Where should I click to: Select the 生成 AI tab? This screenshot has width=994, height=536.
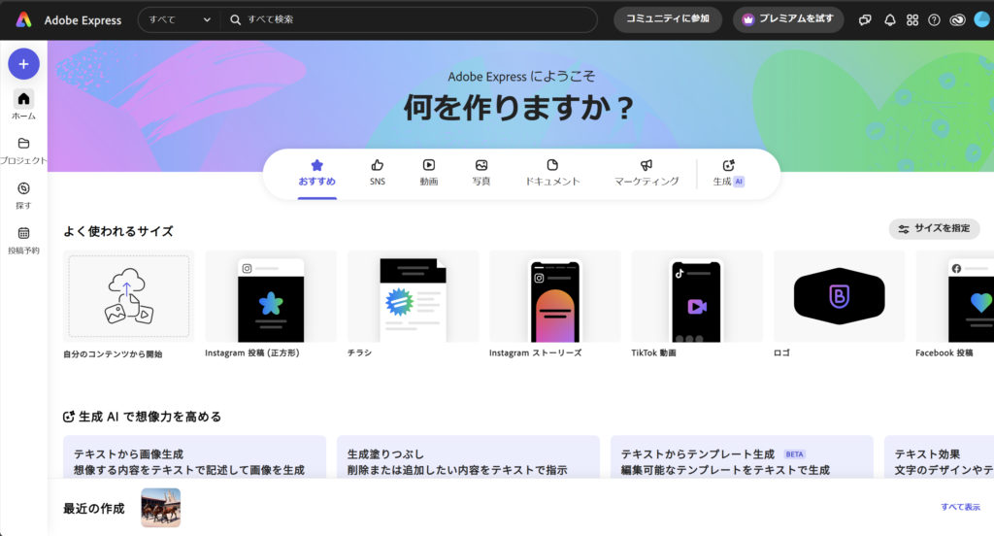(x=728, y=173)
